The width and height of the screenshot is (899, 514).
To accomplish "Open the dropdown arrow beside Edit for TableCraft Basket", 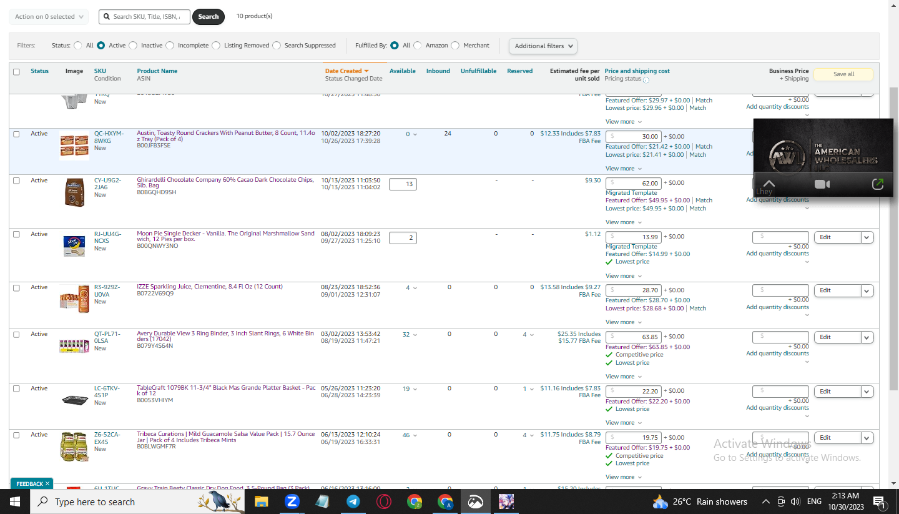I will tap(867, 392).
